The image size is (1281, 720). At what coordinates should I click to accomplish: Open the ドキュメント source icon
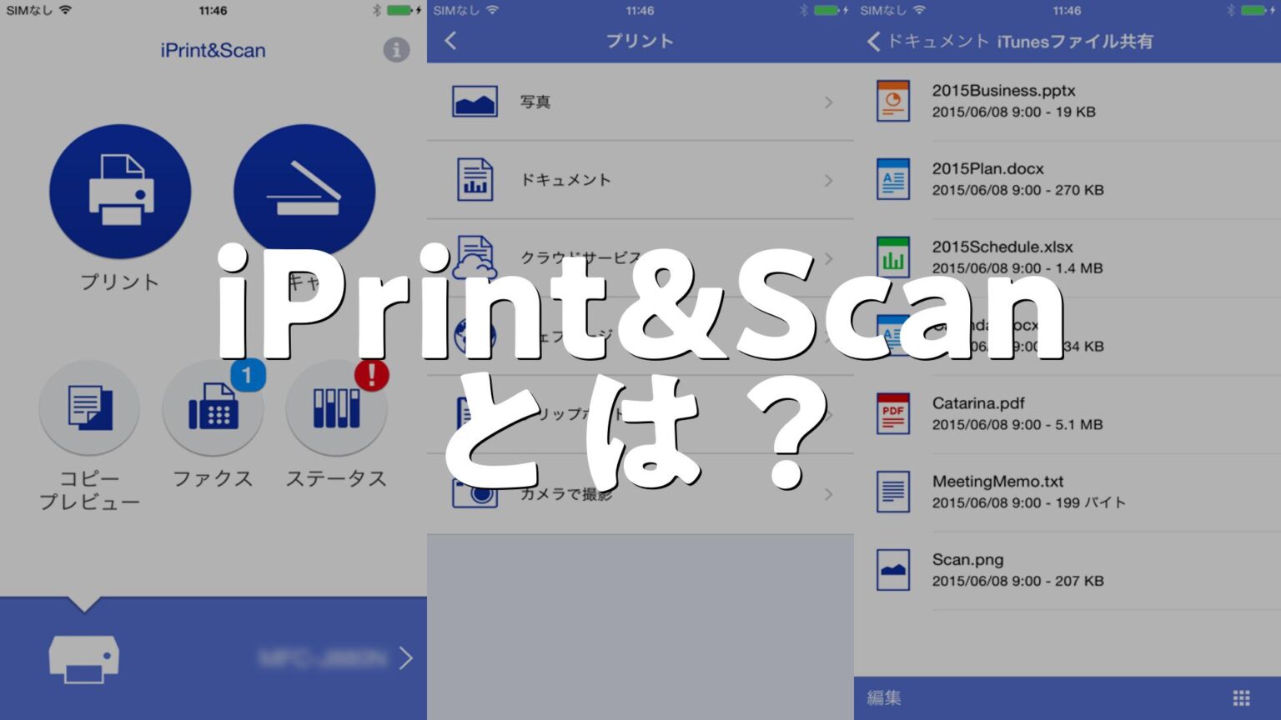click(x=474, y=178)
